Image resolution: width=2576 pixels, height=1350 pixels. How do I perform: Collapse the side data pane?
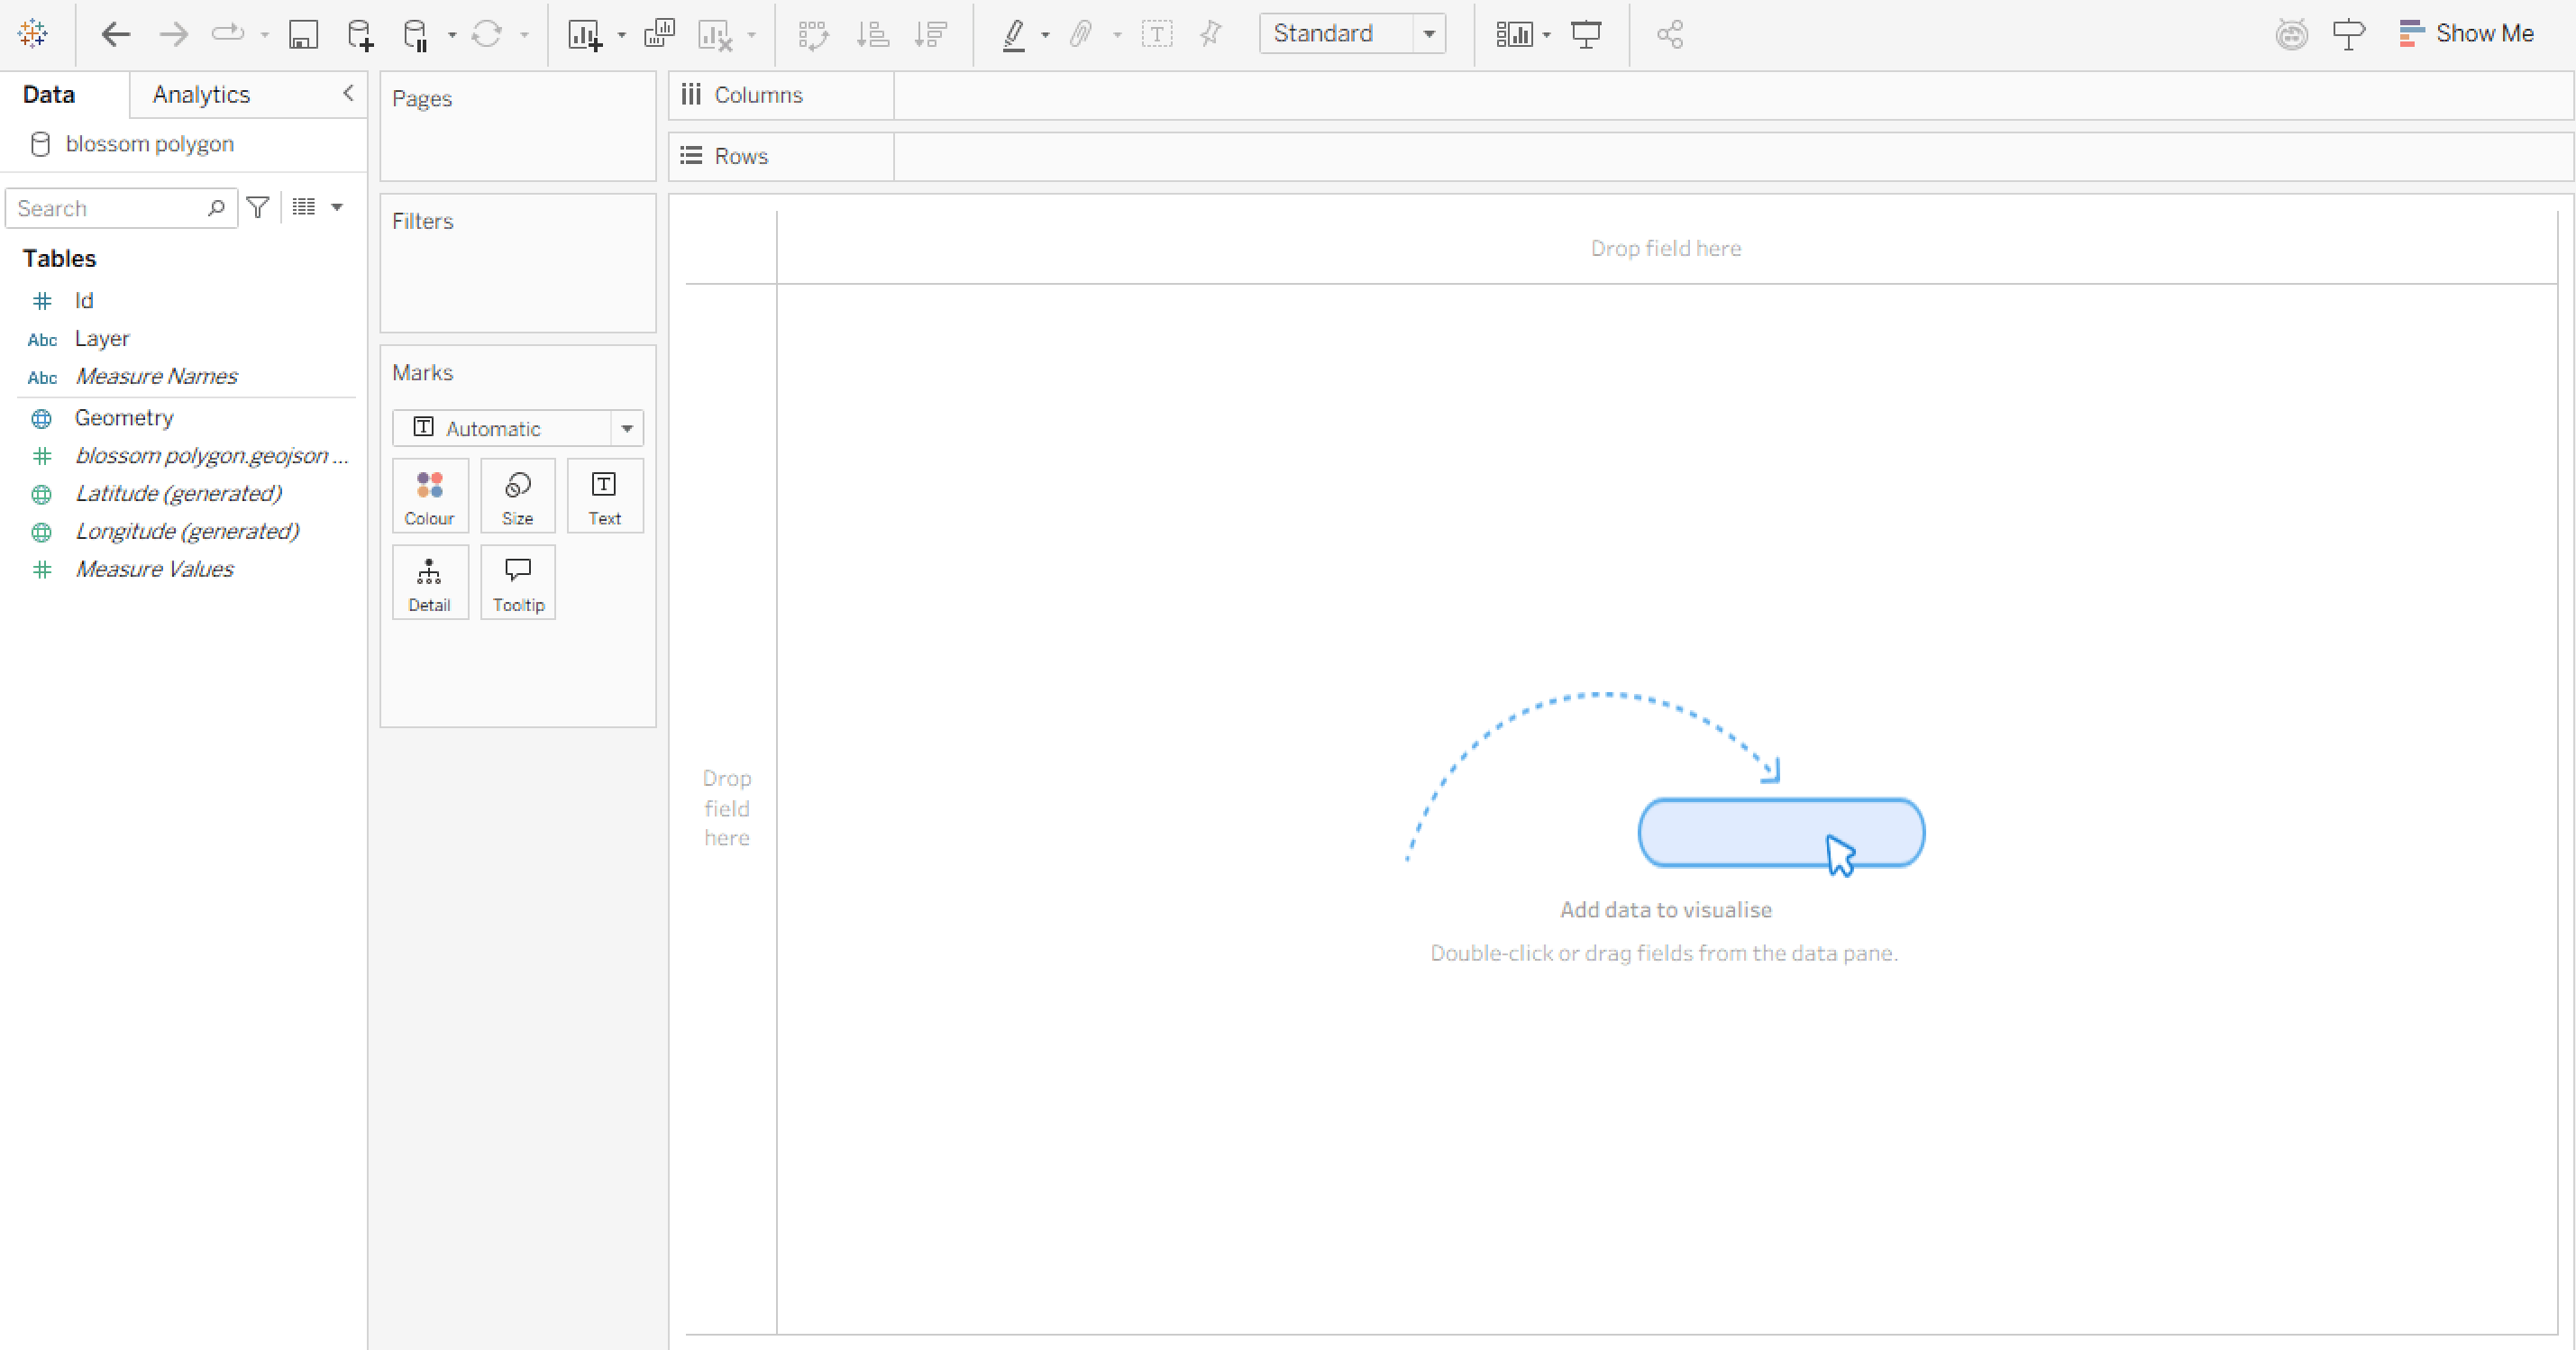[x=348, y=93]
